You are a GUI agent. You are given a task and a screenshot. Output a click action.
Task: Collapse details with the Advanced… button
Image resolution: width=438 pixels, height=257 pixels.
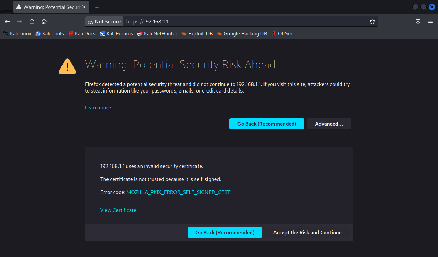329,124
